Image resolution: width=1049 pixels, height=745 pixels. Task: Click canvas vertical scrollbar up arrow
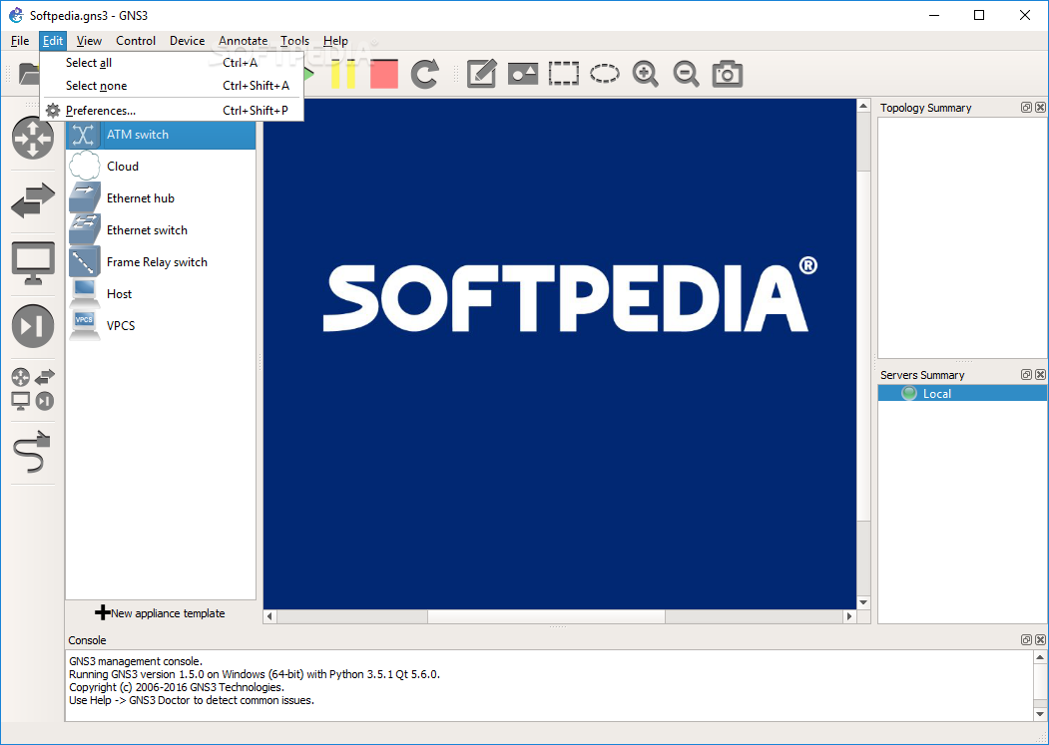(863, 107)
